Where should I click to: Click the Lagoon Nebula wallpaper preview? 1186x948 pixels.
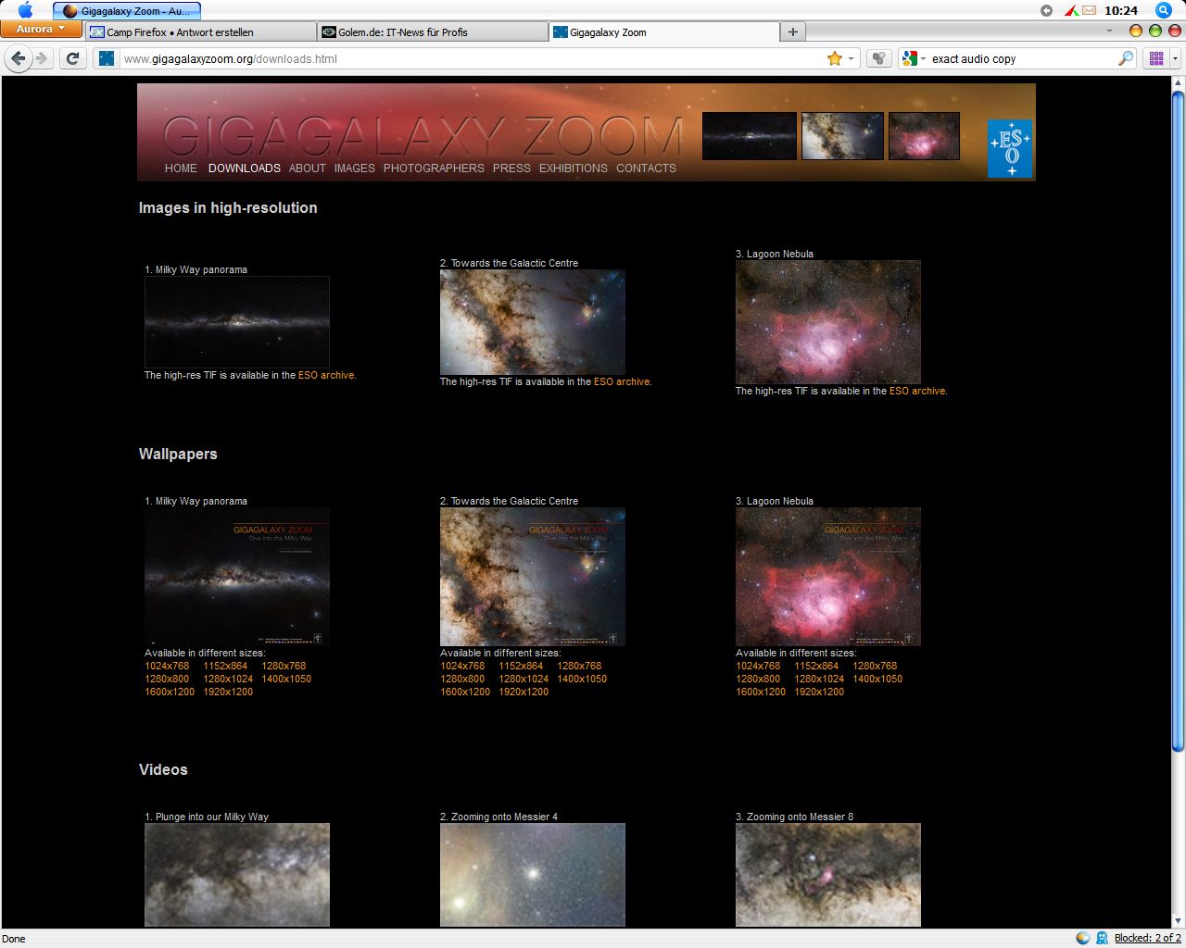(828, 577)
